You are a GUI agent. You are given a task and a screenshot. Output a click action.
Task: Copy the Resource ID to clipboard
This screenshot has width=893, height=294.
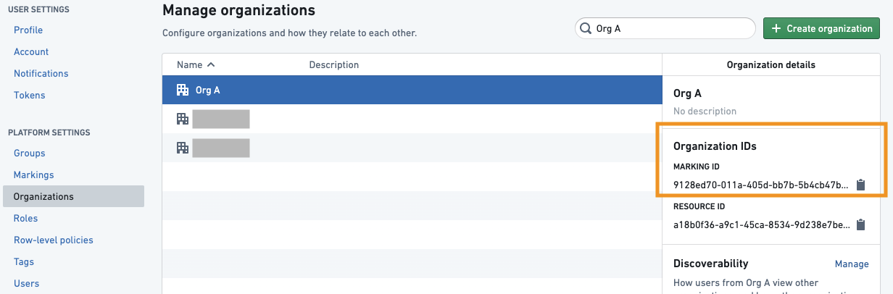pos(860,224)
